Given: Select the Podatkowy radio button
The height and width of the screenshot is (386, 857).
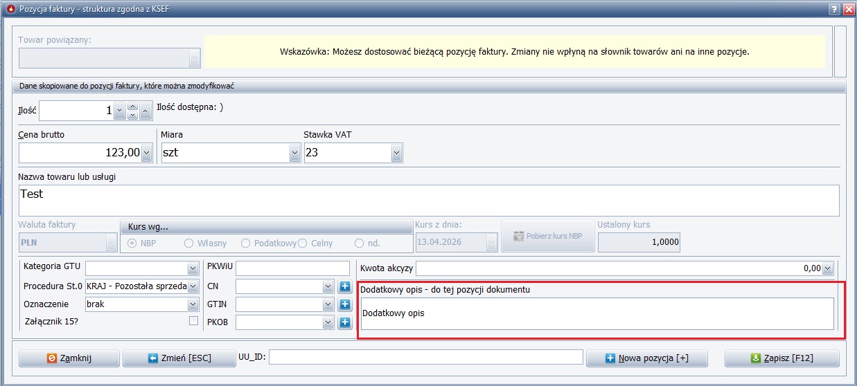Looking at the screenshot, I should tap(245, 243).
